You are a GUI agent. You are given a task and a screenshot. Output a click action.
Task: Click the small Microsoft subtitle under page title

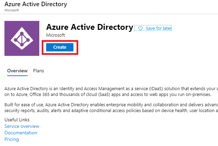click(x=11, y=10)
